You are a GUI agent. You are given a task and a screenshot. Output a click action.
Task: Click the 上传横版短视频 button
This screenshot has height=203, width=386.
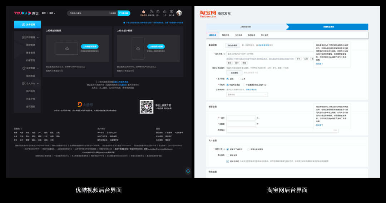coord(90,46)
